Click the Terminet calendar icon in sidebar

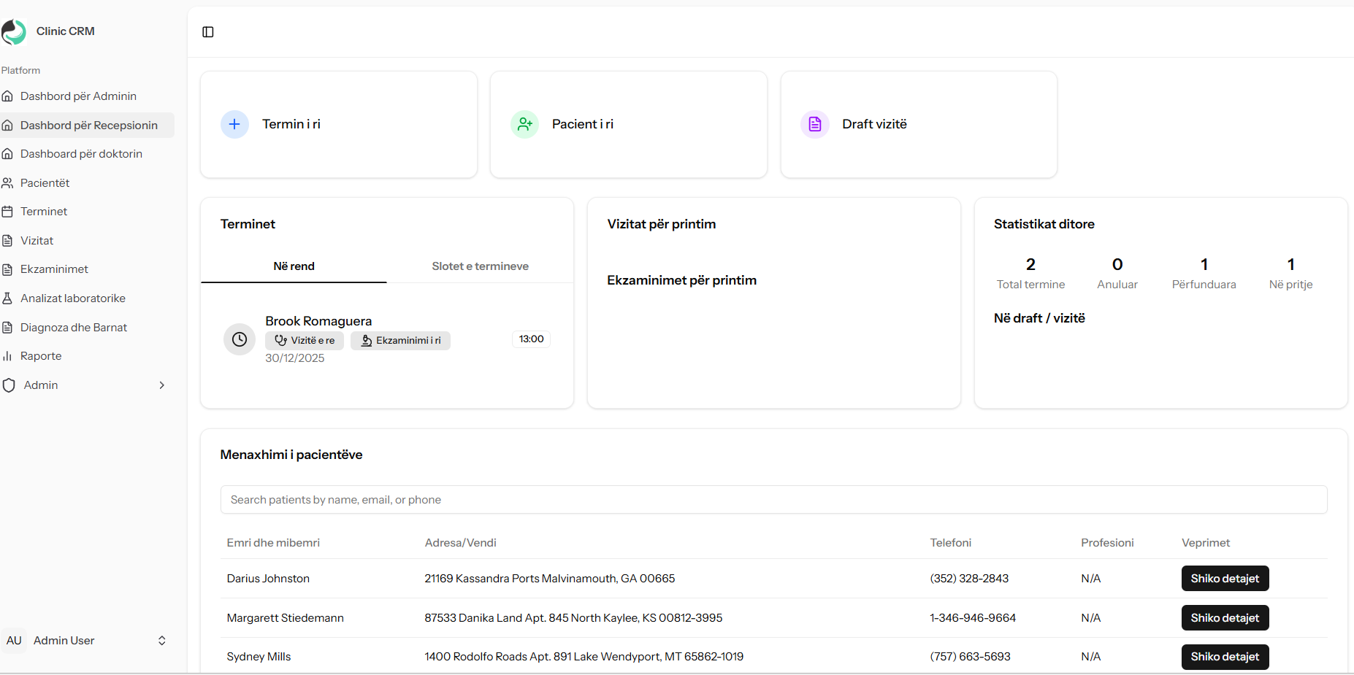[x=8, y=212]
